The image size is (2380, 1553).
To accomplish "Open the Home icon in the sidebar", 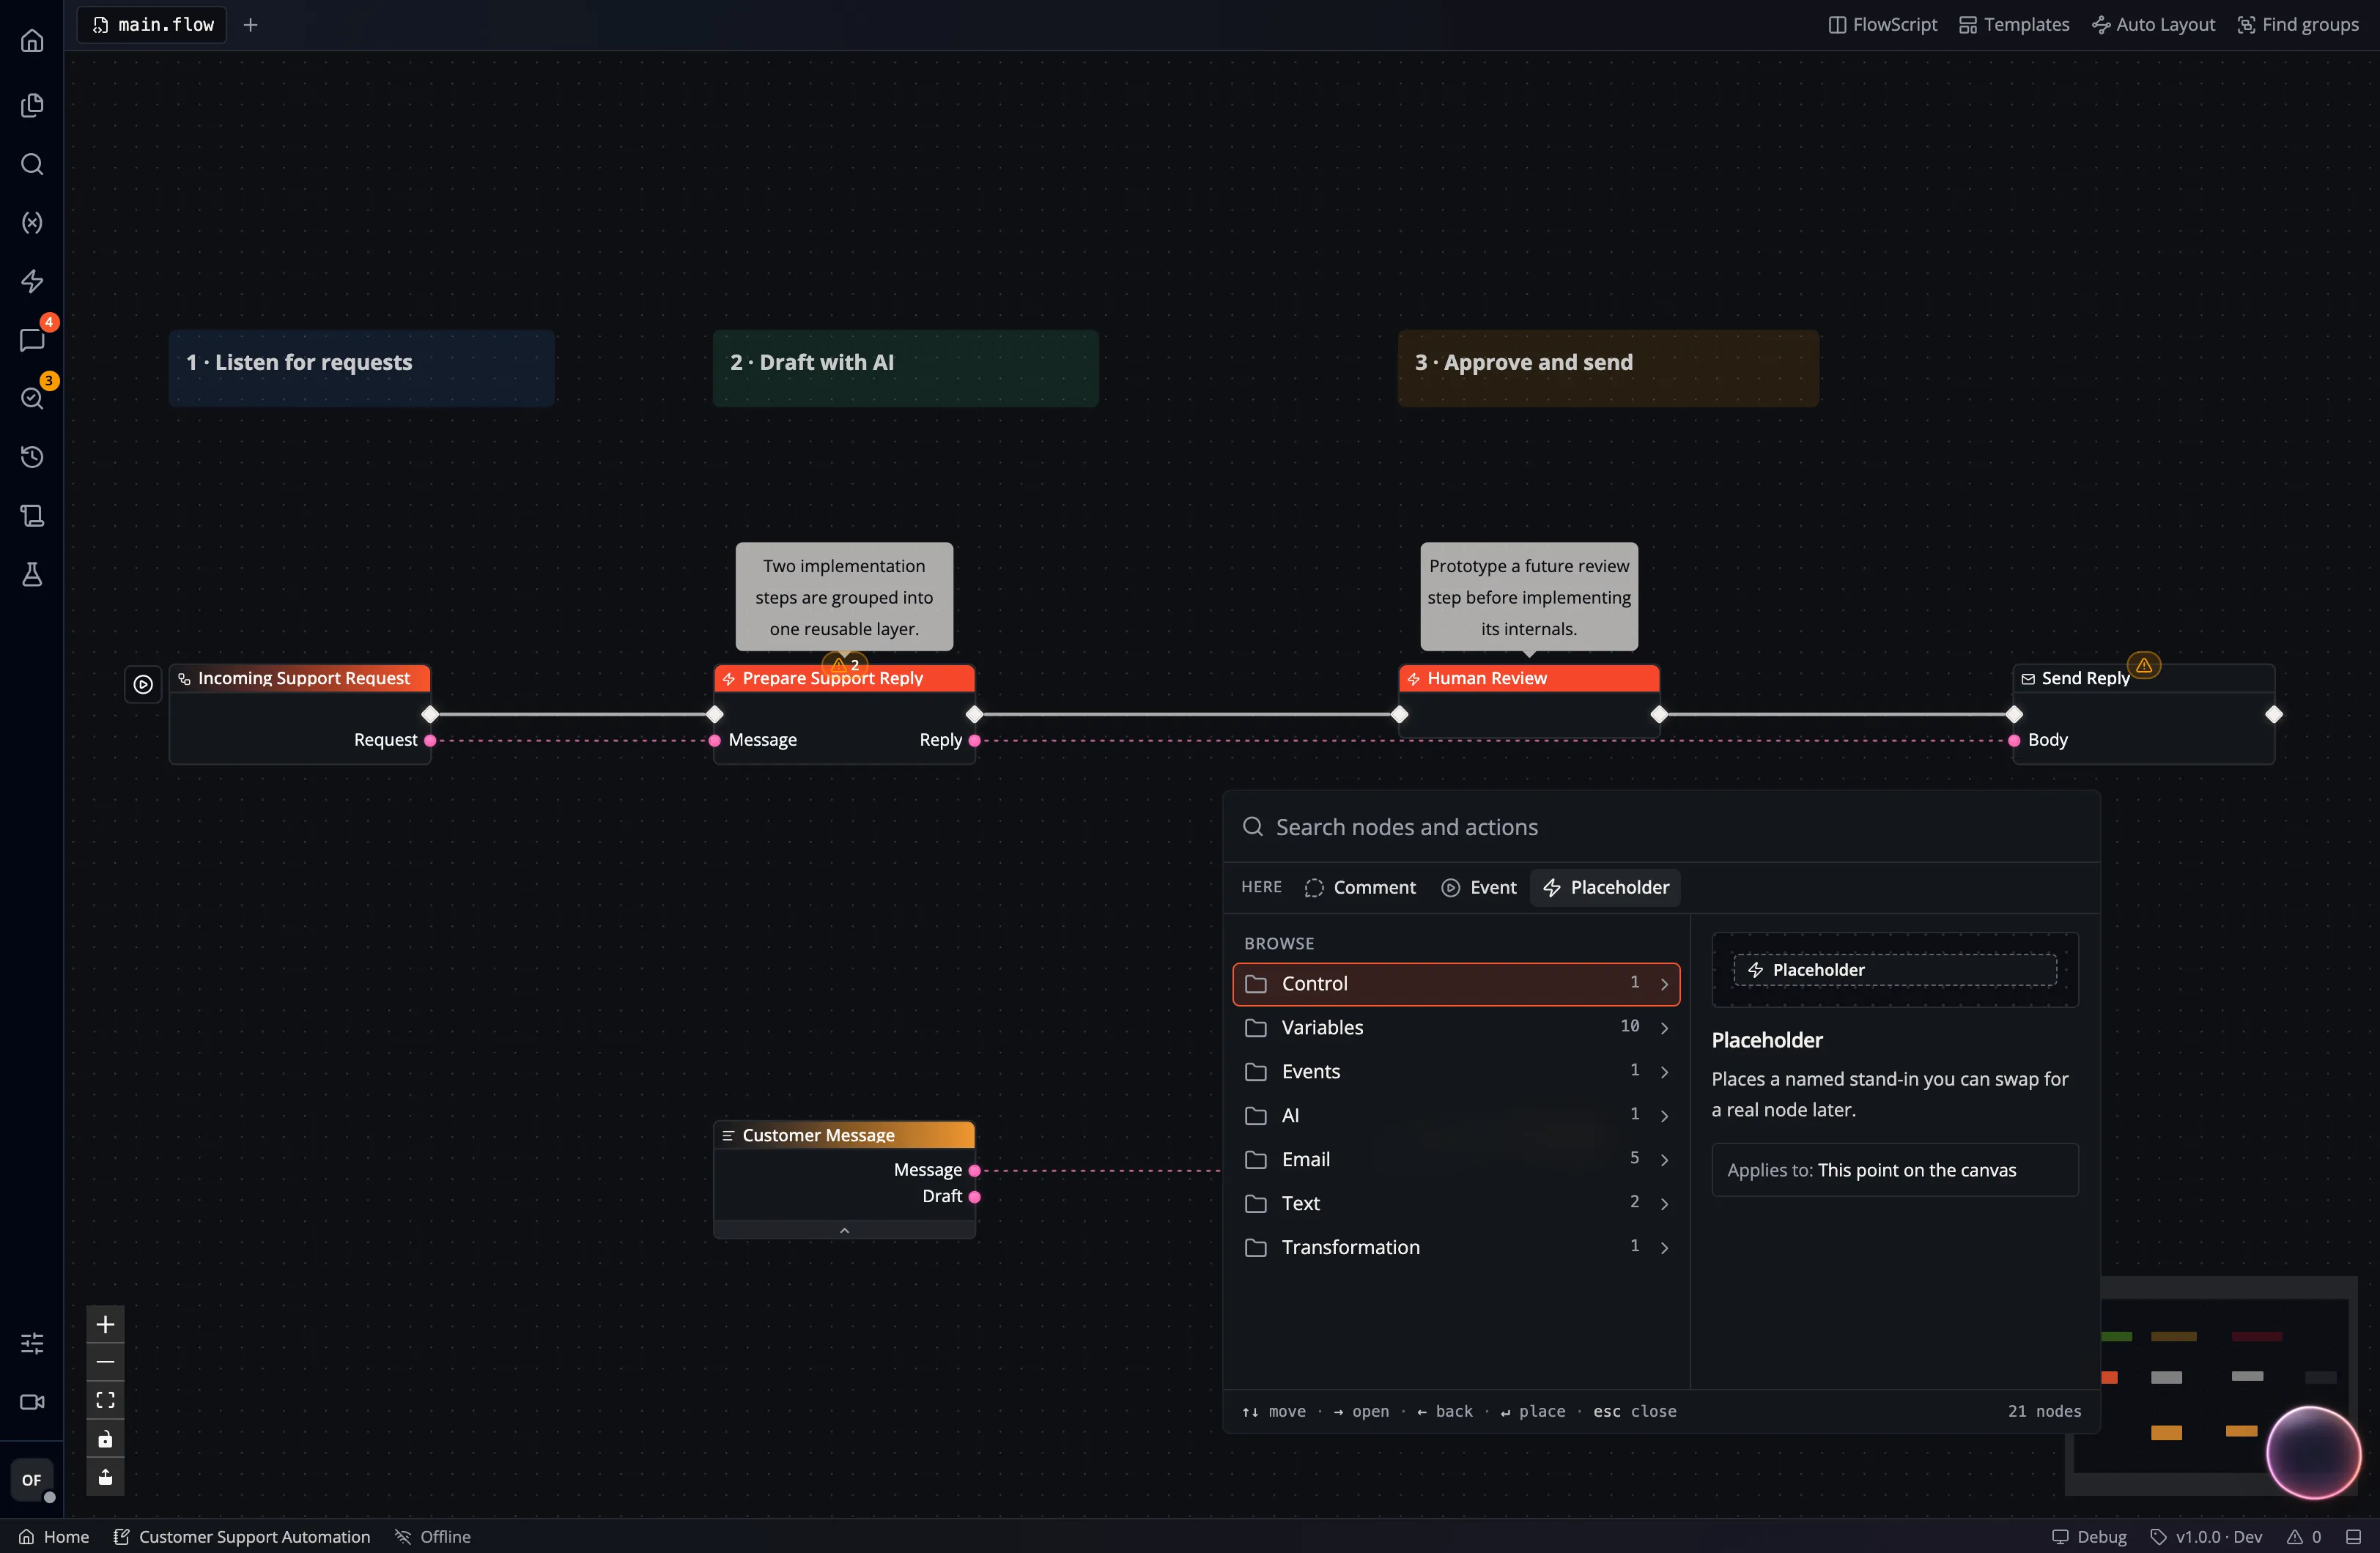I will pos(32,41).
